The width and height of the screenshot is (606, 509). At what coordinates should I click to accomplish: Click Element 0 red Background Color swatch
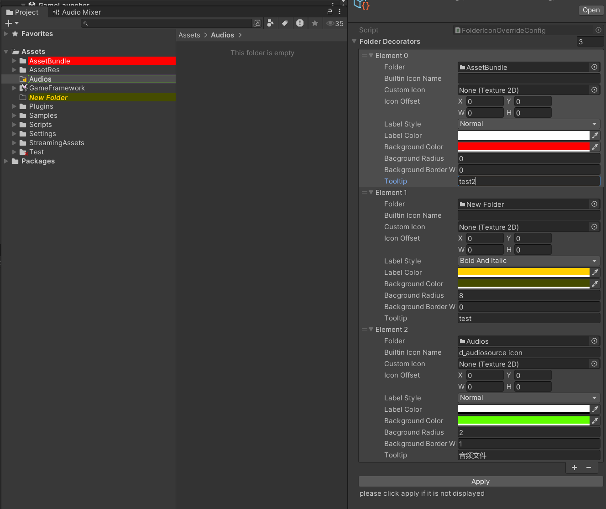[x=523, y=147]
